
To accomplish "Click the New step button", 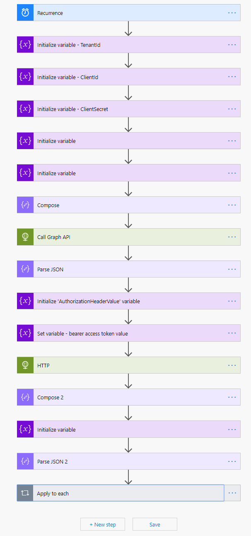I will click(x=102, y=524).
